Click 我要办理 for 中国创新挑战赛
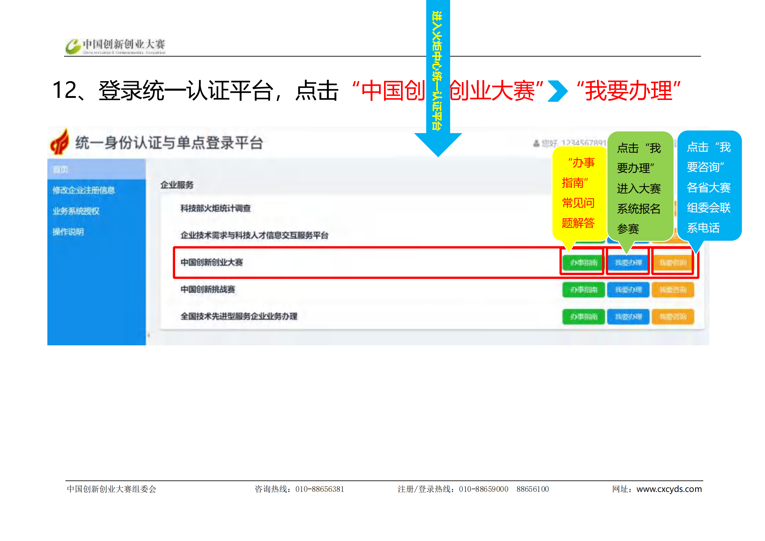Viewport: 765px width, 541px height. [628, 290]
